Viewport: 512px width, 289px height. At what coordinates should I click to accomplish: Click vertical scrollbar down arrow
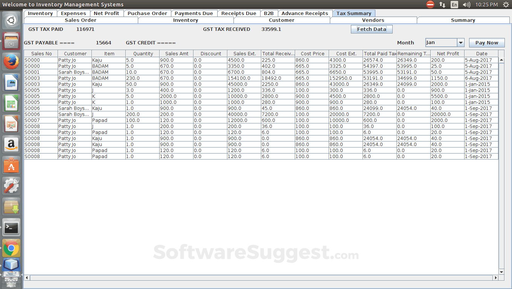click(501, 272)
